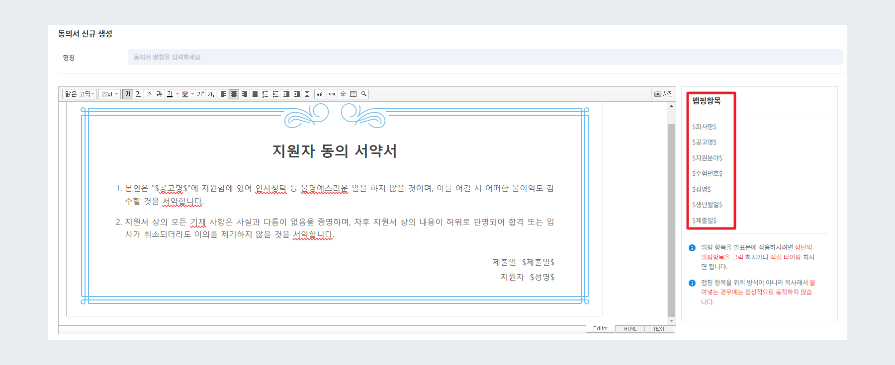Insert the $회사명$ mapping item
The image size is (895, 365).
[704, 127]
